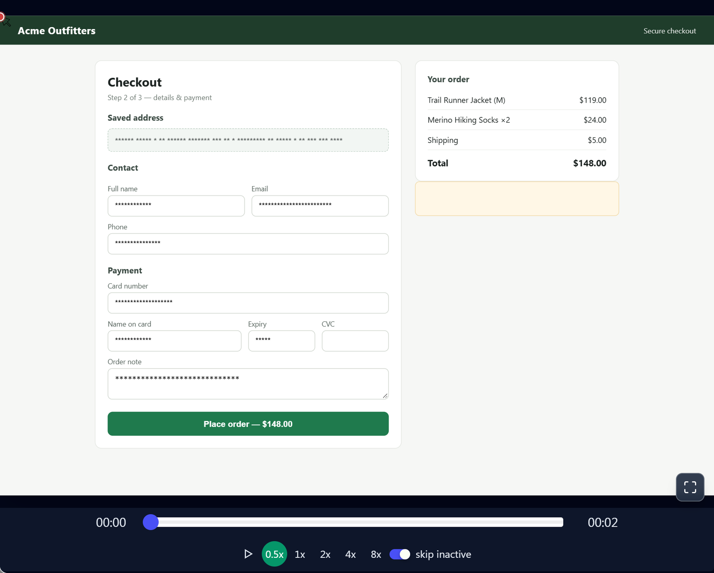The image size is (714, 573).
Task: Click the playback progress slider handle
Action: tap(151, 522)
